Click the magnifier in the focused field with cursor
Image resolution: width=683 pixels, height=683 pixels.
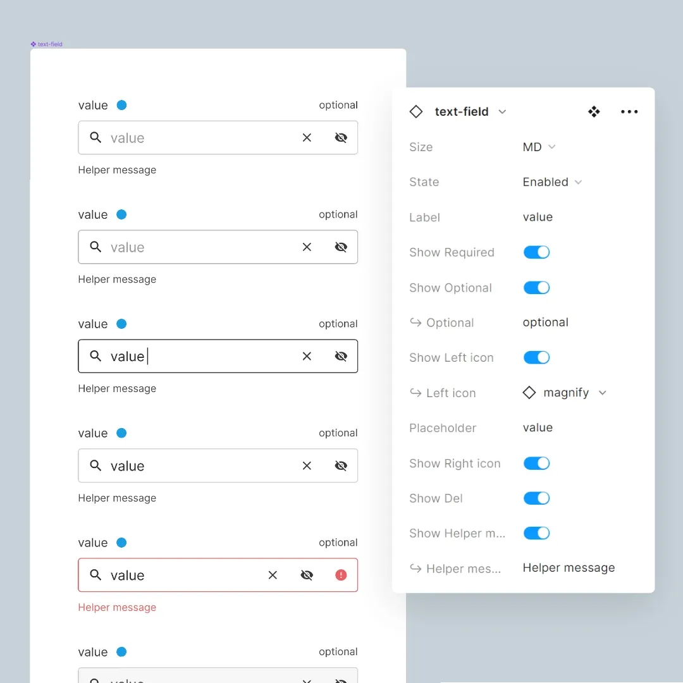point(95,356)
